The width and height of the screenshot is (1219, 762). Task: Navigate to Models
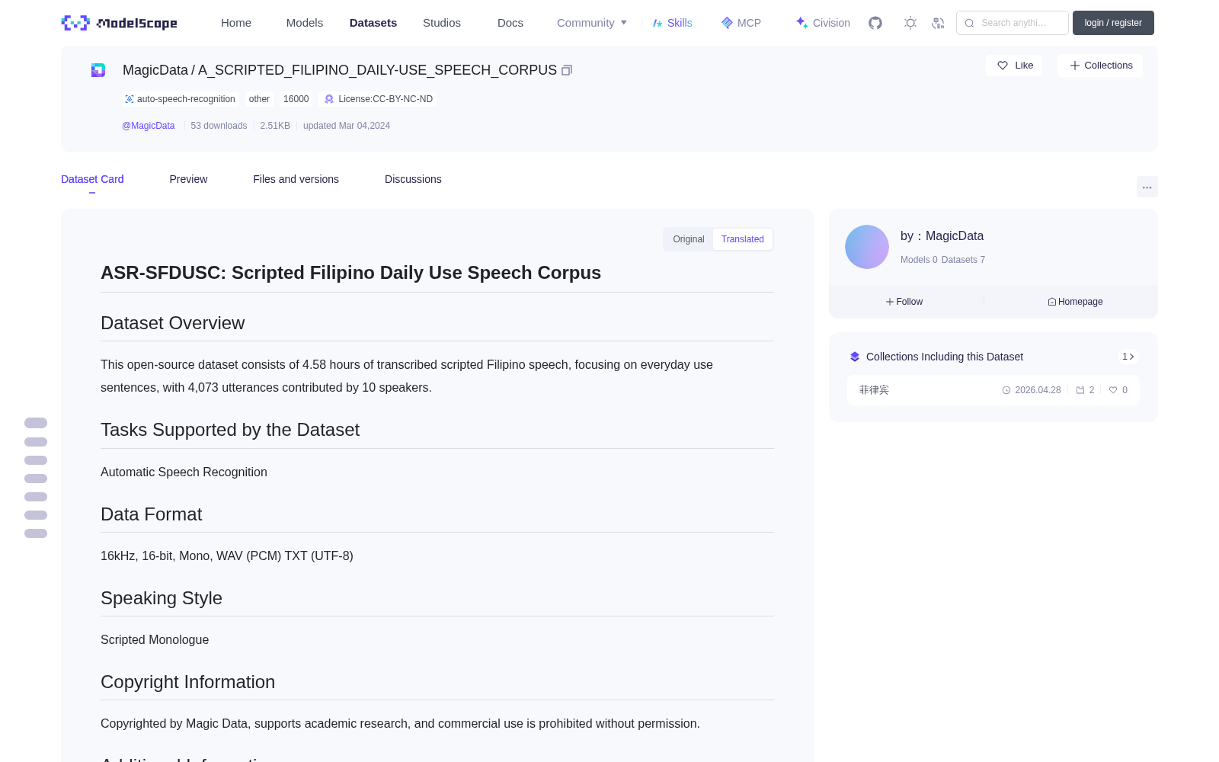pyautogui.click(x=305, y=23)
